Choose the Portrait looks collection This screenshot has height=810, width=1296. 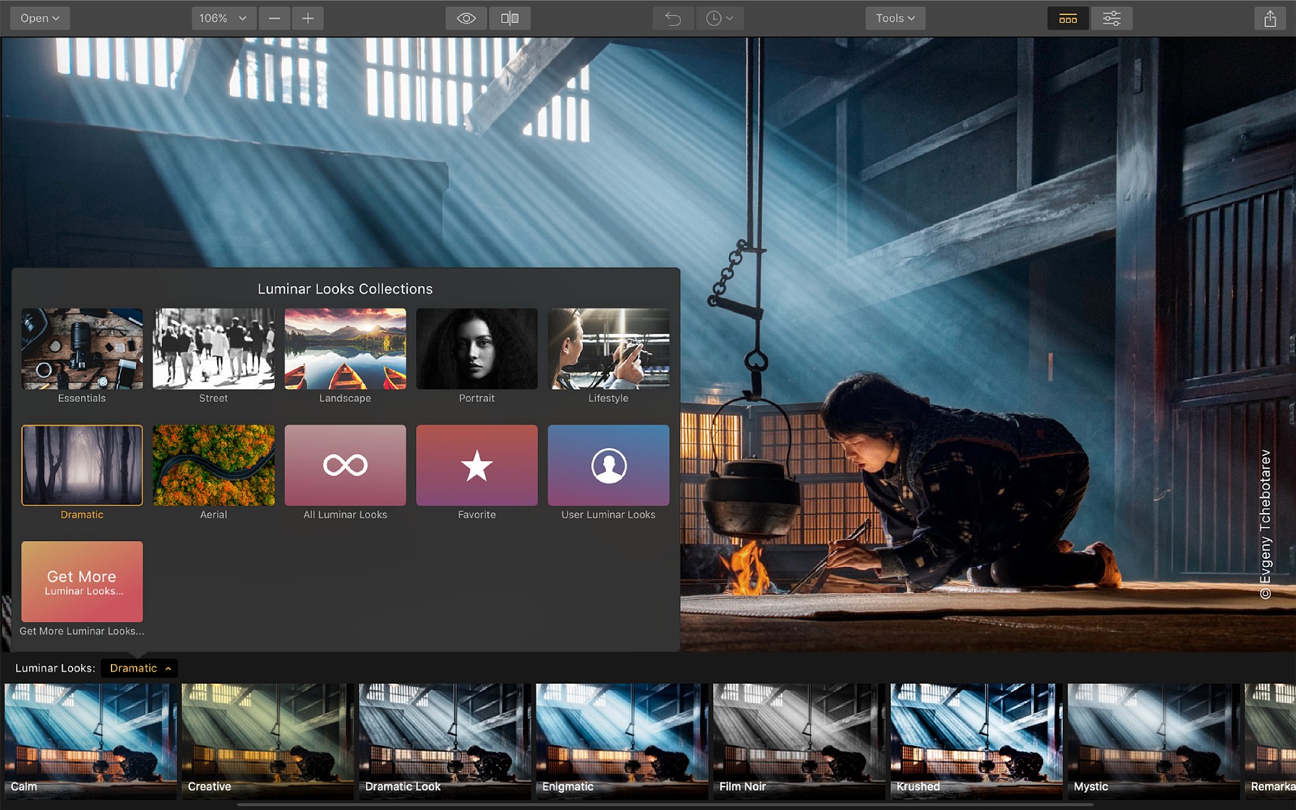477,349
